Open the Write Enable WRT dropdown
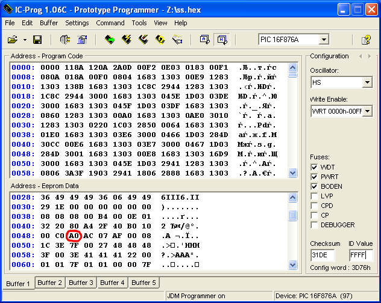Viewport: 381px width, 303px height. click(x=367, y=111)
